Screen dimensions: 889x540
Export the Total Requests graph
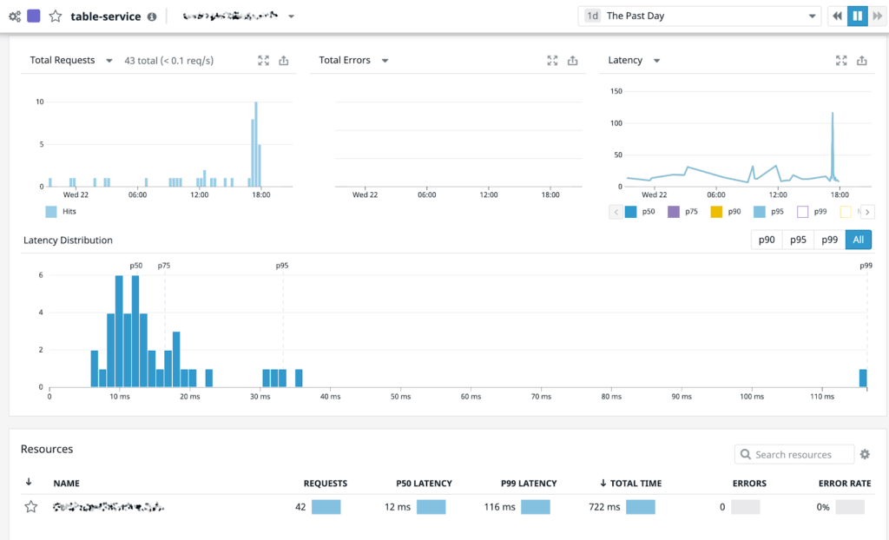284,61
